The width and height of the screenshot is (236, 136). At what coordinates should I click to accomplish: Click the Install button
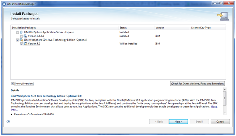pyautogui.click(x=199, y=122)
